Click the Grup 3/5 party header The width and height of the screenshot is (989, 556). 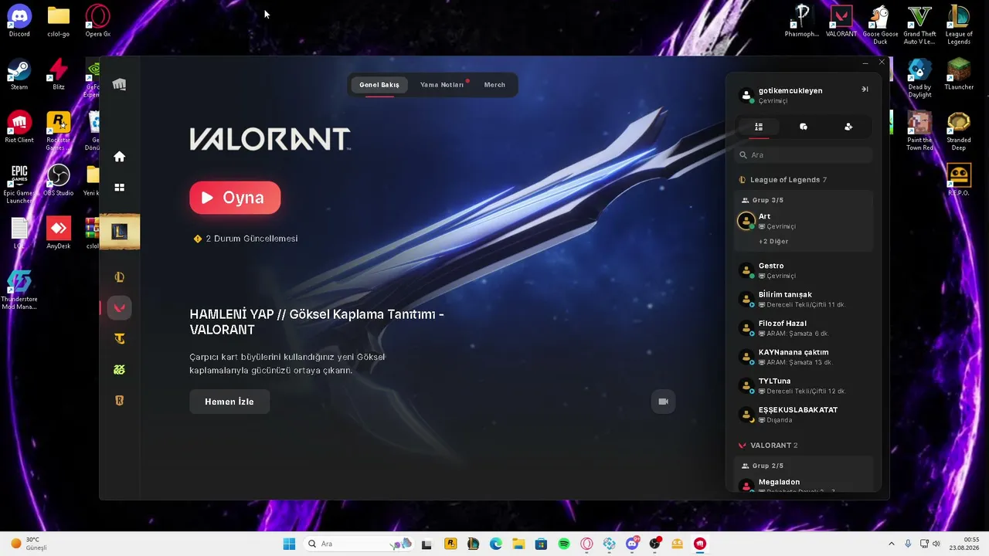tap(762, 200)
